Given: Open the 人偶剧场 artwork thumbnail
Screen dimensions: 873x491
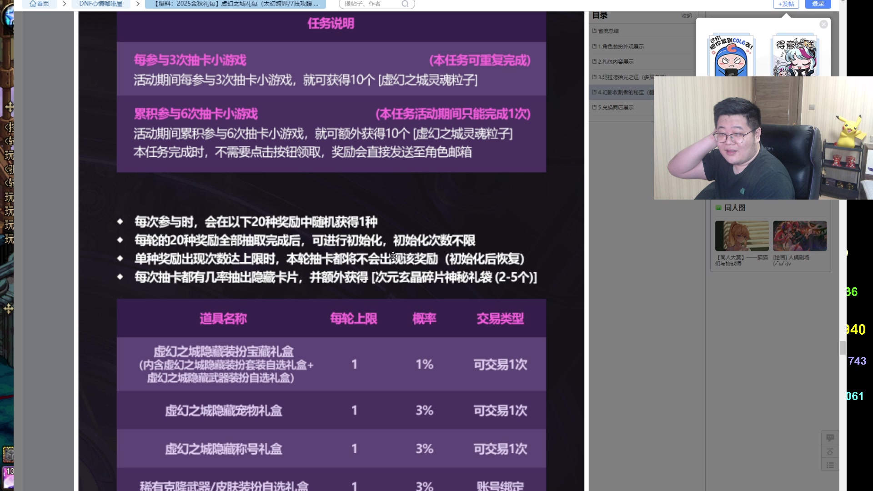Looking at the screenshot, I should coord(800,236).
